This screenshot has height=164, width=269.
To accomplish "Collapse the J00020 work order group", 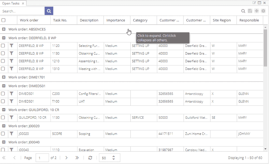I will pyautogui.click(x=3, y=126).
